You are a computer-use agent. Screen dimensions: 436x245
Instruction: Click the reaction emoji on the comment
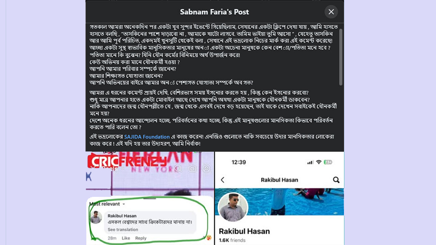point(209,238)
